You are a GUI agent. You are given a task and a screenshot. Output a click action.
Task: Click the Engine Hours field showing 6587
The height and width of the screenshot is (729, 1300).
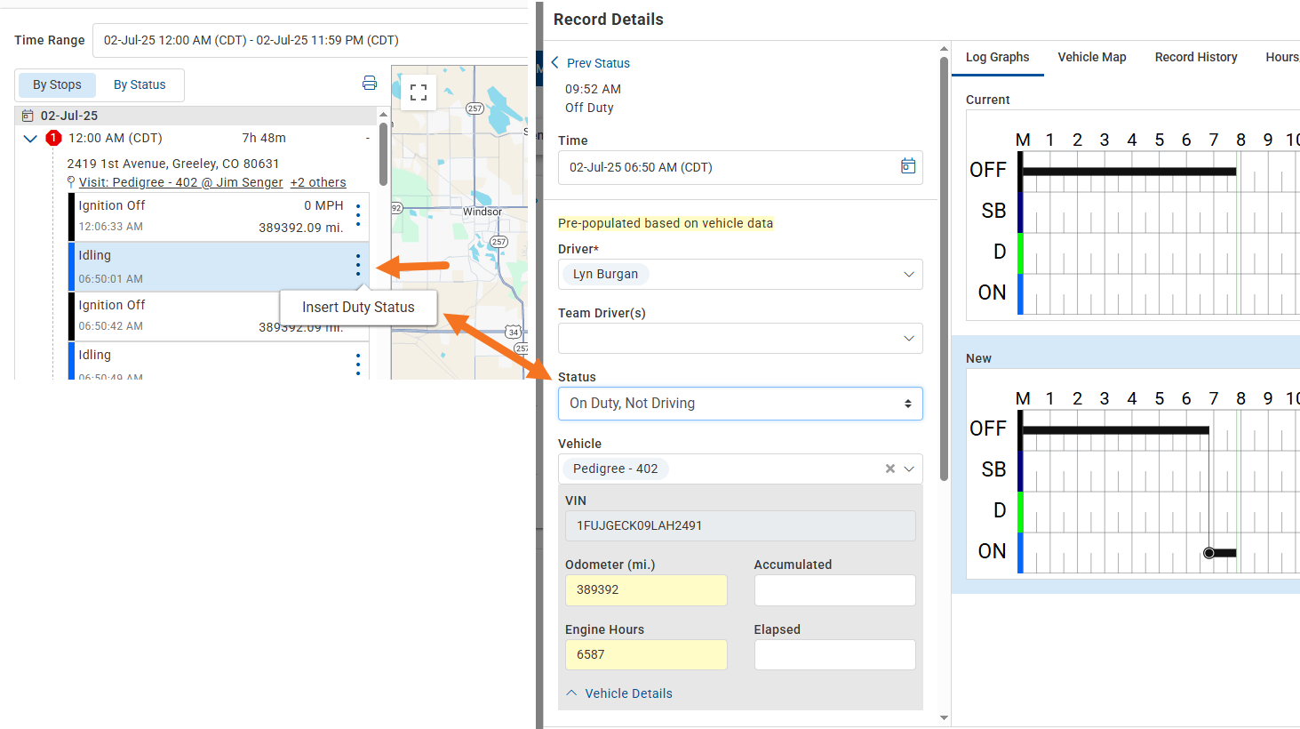646,654
